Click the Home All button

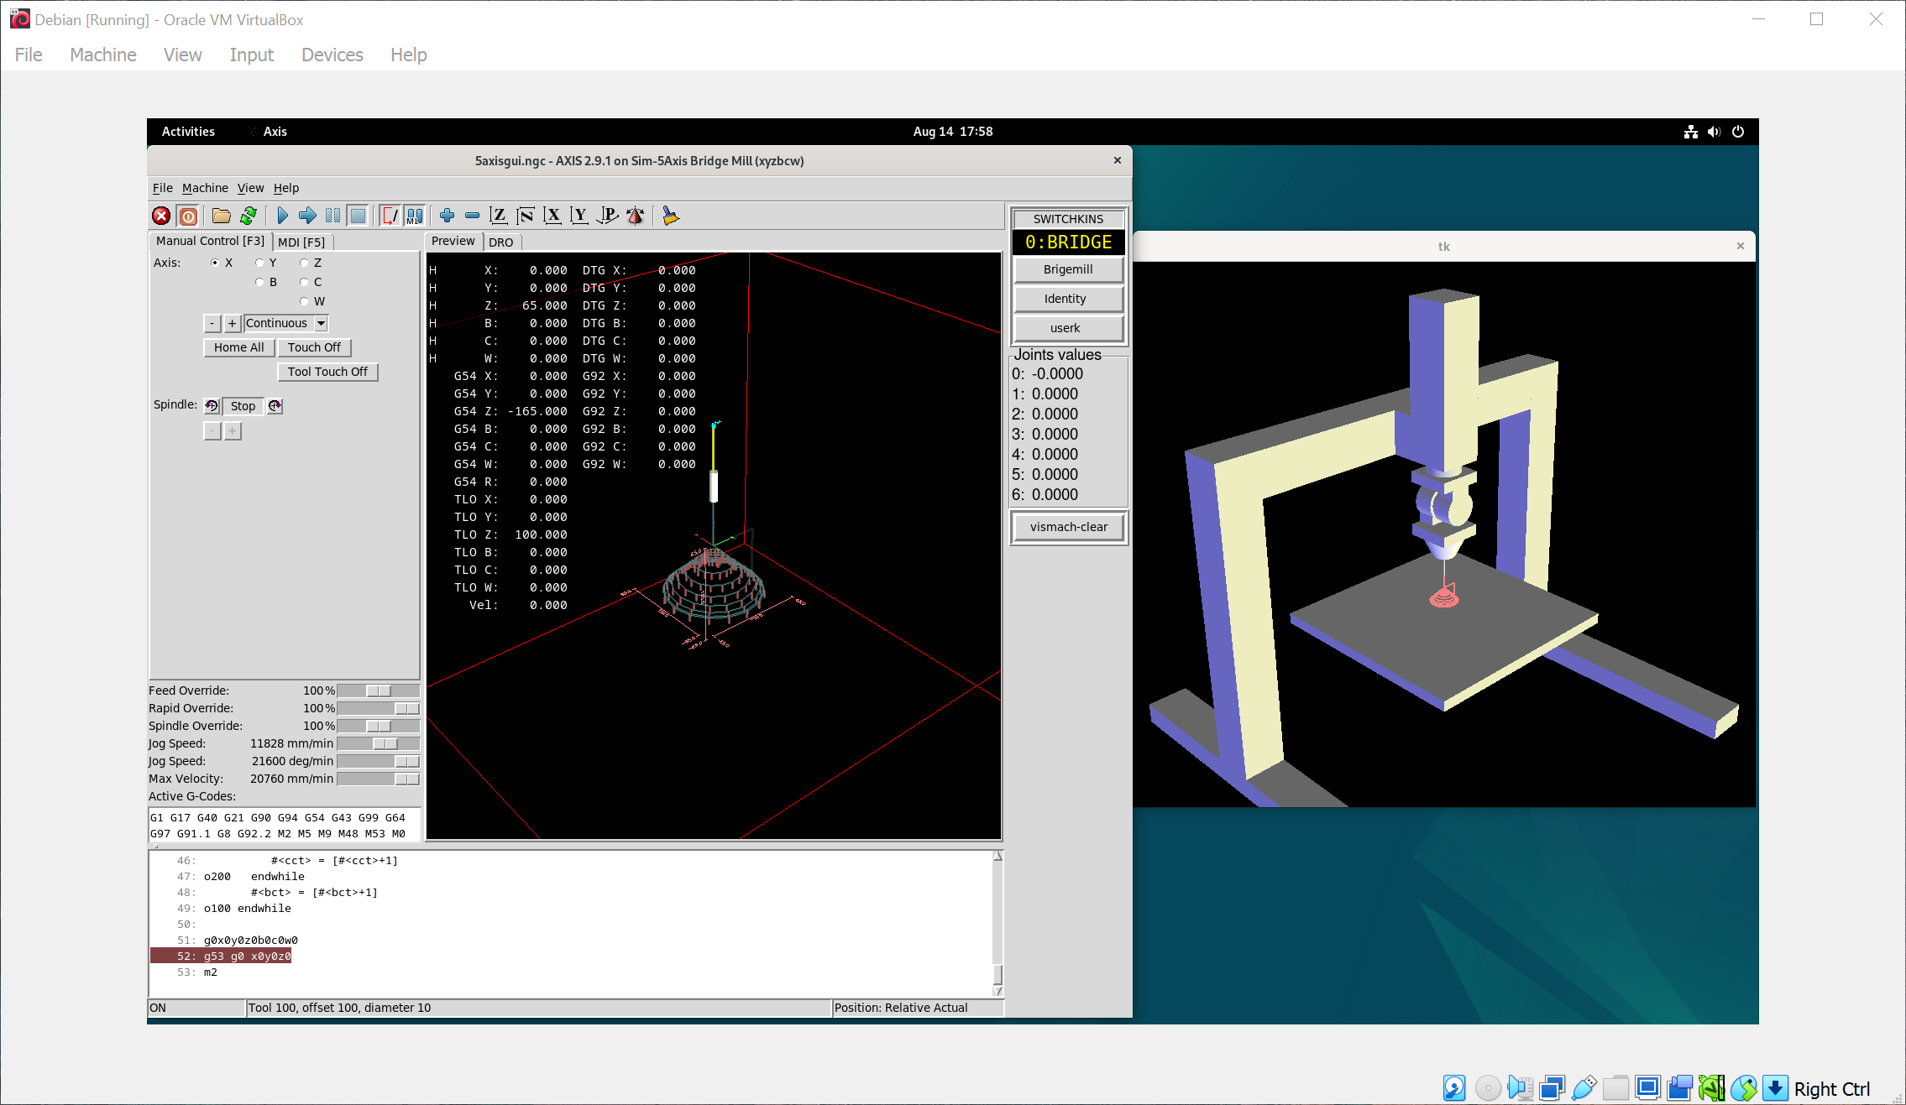tap(239, 347)
